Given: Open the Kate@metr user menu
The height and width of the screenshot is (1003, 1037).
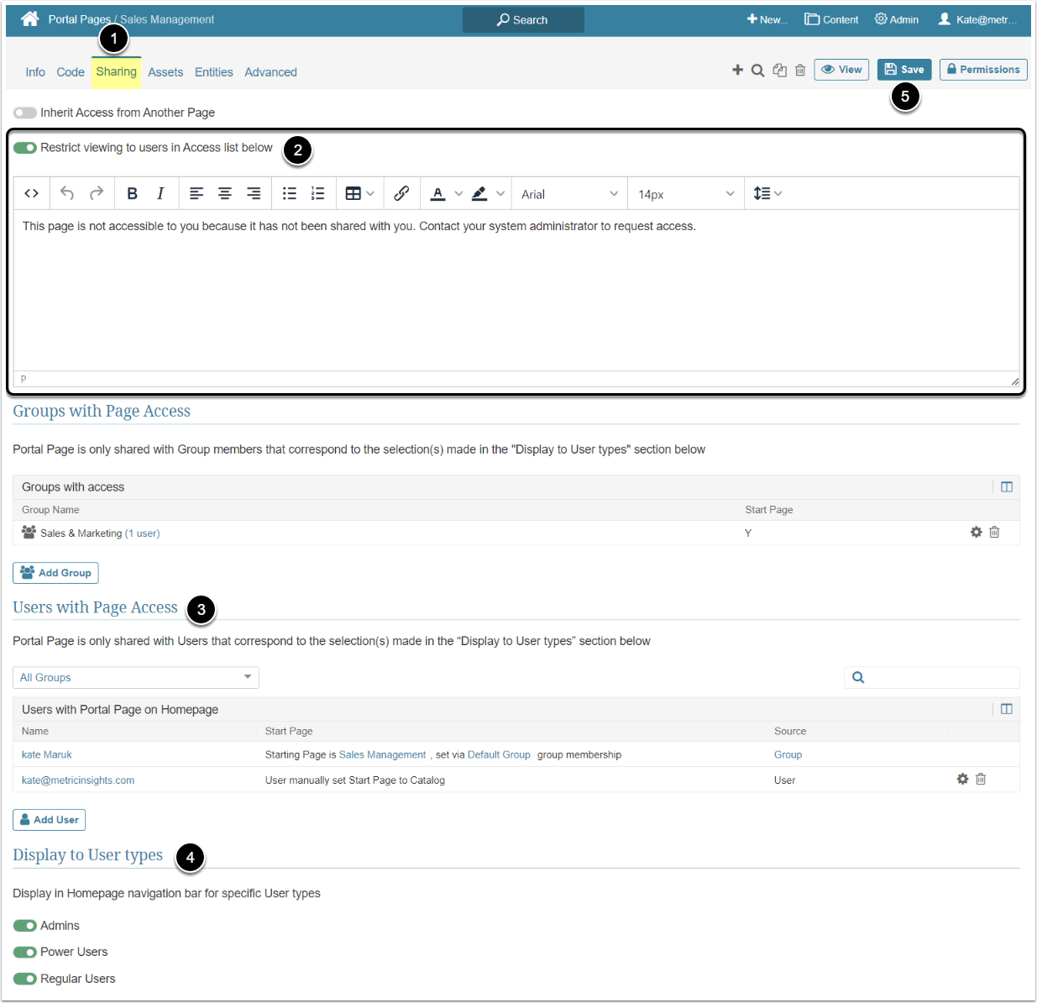Looking at the screenshot, I should pos(977,19).
